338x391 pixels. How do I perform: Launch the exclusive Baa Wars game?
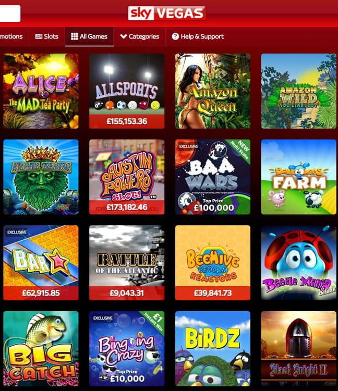[x=213, y=177]
